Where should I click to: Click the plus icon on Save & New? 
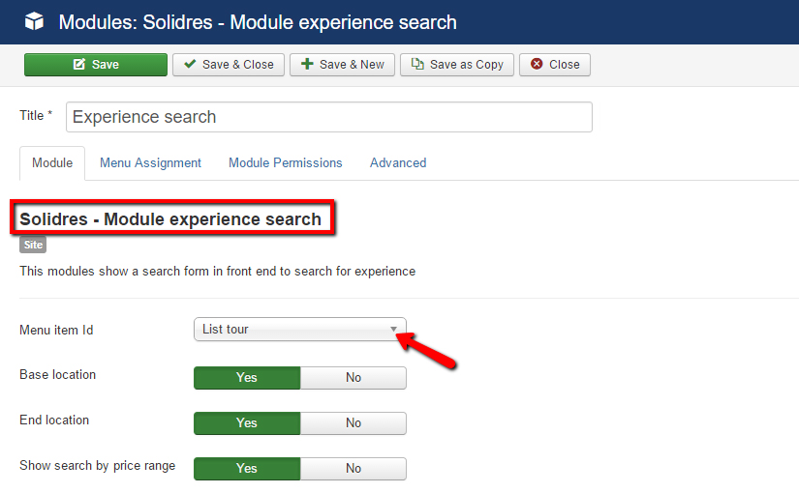pyautogui.click(x=307, y=64)
